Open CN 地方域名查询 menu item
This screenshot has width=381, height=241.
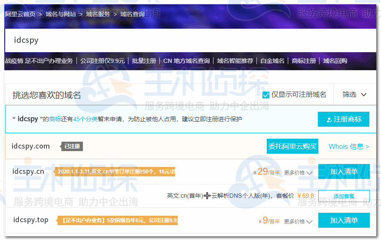[186, 61]
